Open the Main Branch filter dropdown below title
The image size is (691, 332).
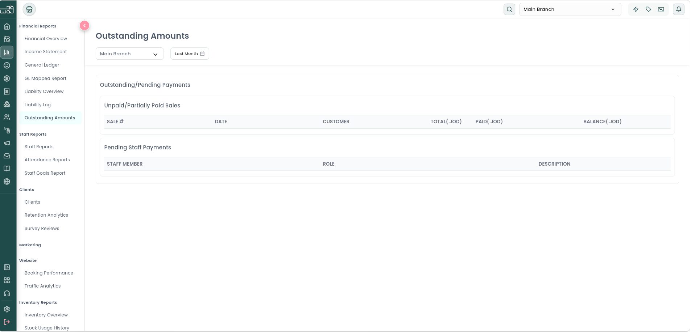[x=130, y=54]
